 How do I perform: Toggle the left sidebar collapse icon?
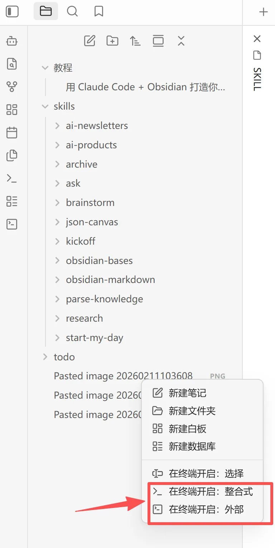[x=12, y=11]
